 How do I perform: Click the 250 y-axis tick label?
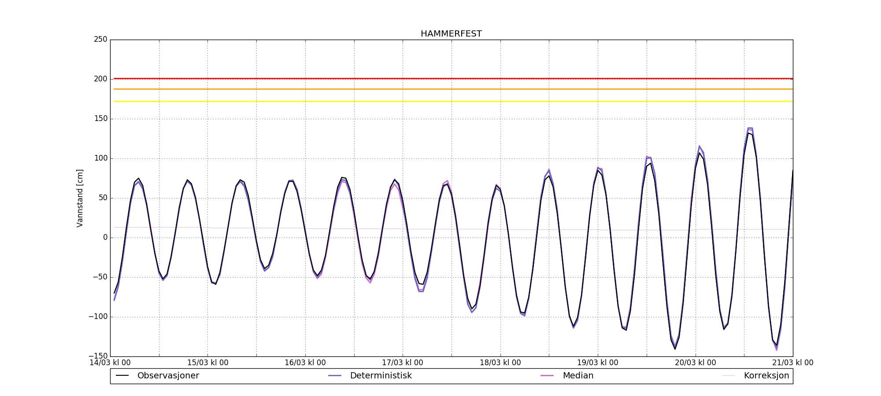(x=100, y=40)
